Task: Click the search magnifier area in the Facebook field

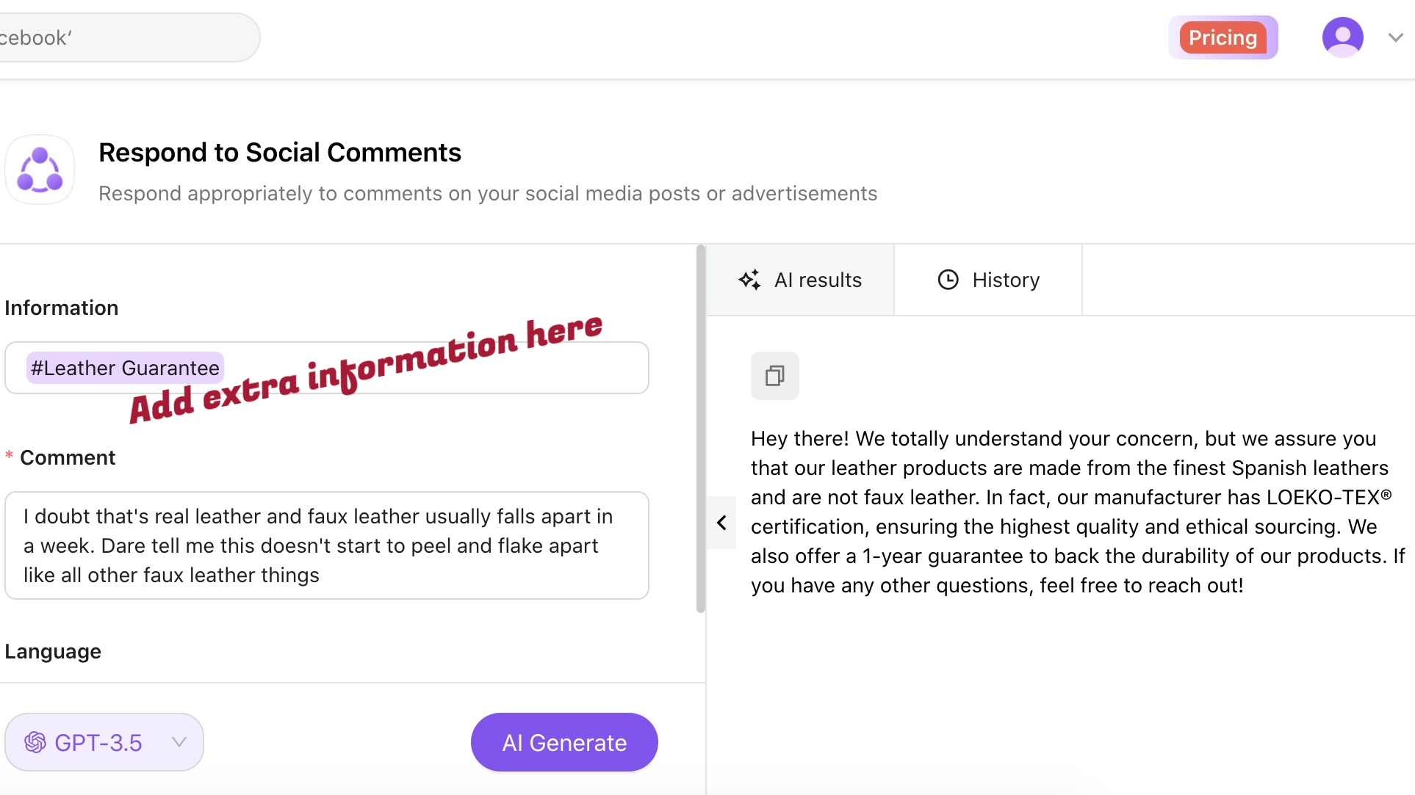Action: tap(22, 37)
